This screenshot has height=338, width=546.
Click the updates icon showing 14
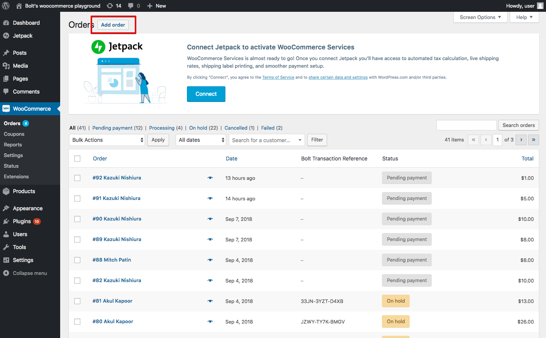click(x=110, y=6)
